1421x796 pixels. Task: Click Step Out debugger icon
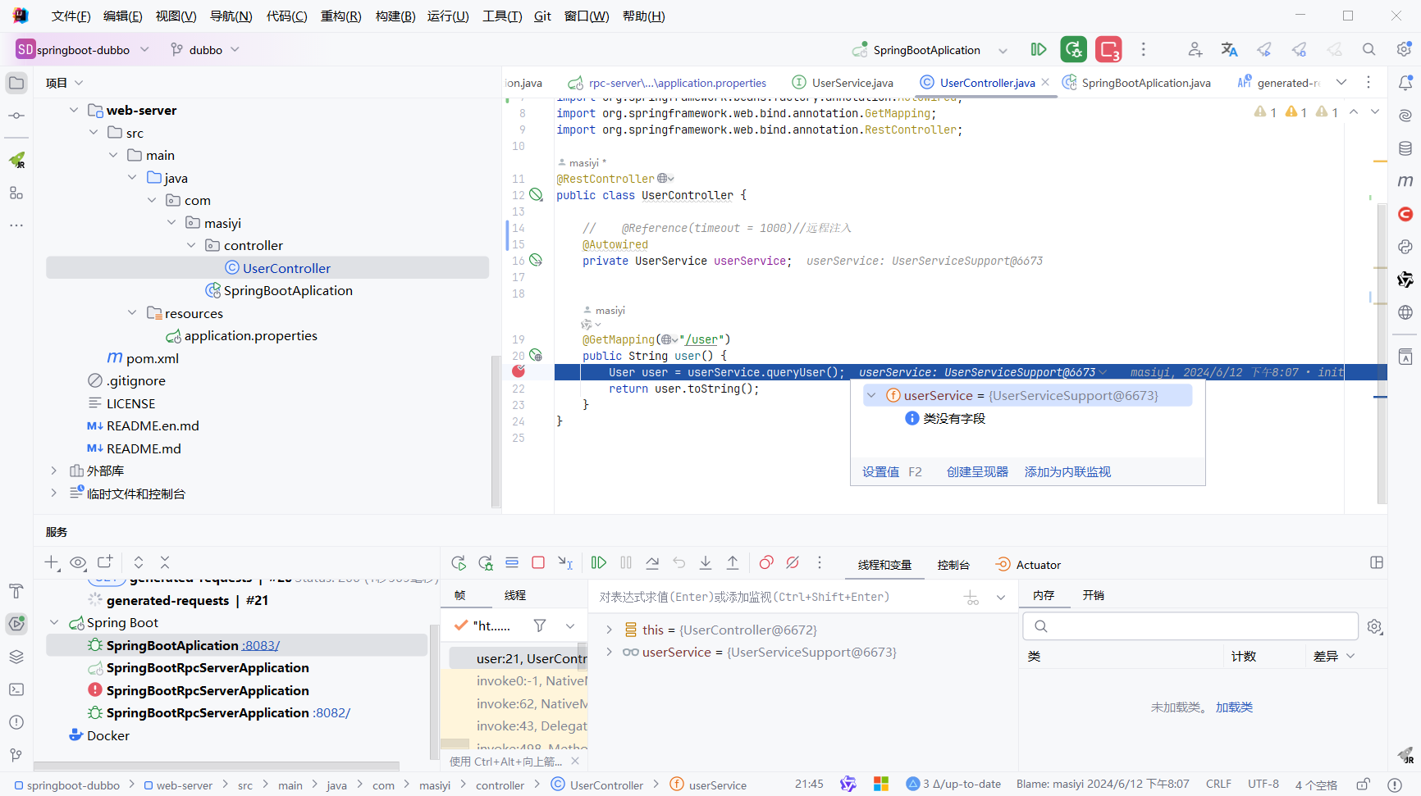tap(733, 562)
